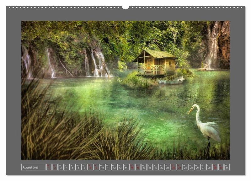Open the lake cabin landscape picture

(x=125, y=90)
